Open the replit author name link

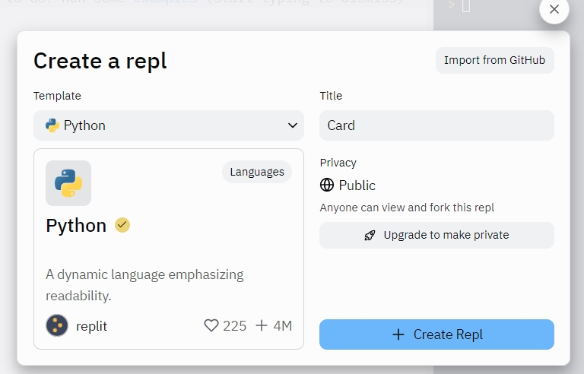(91, 326)
